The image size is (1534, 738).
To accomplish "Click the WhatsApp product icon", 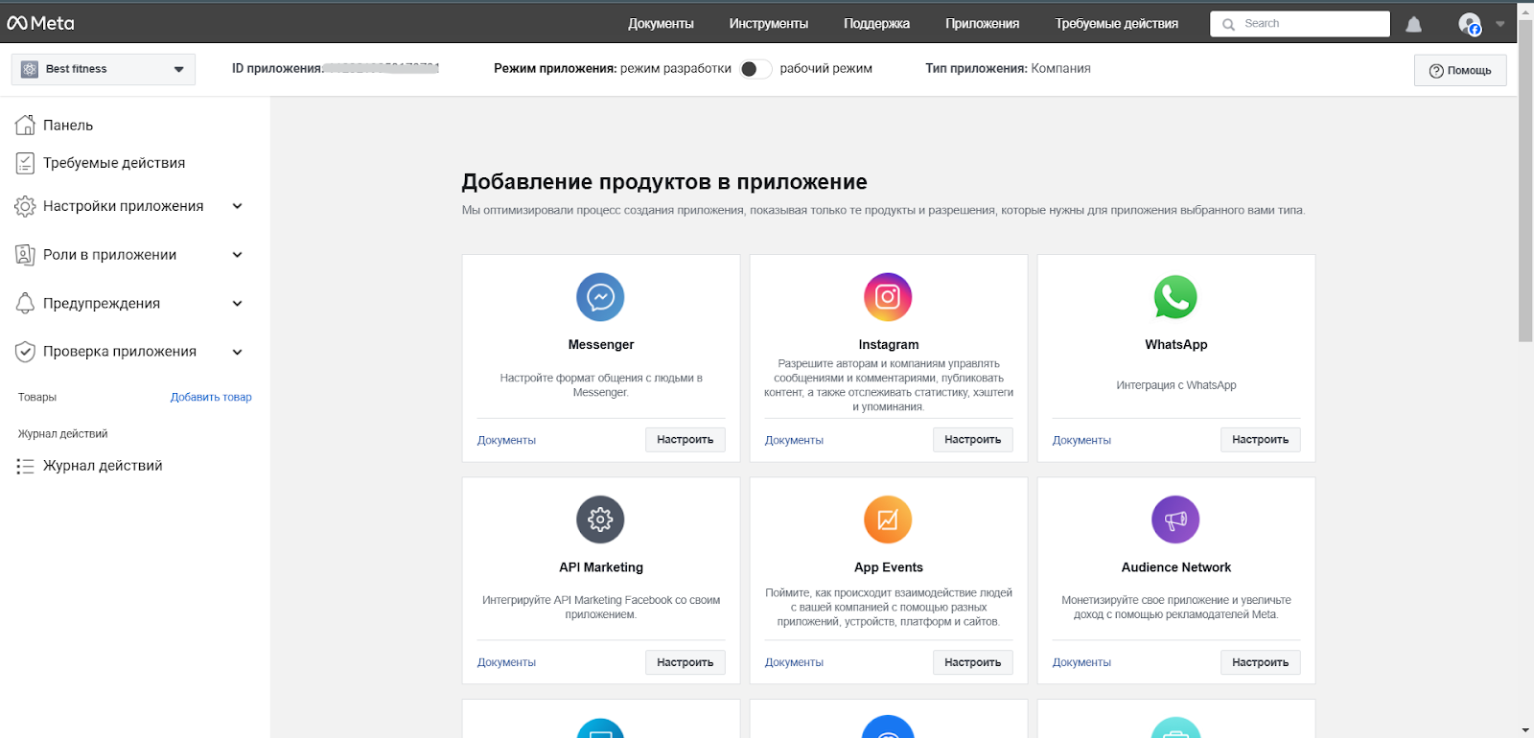I will (x=1175, y=297).
